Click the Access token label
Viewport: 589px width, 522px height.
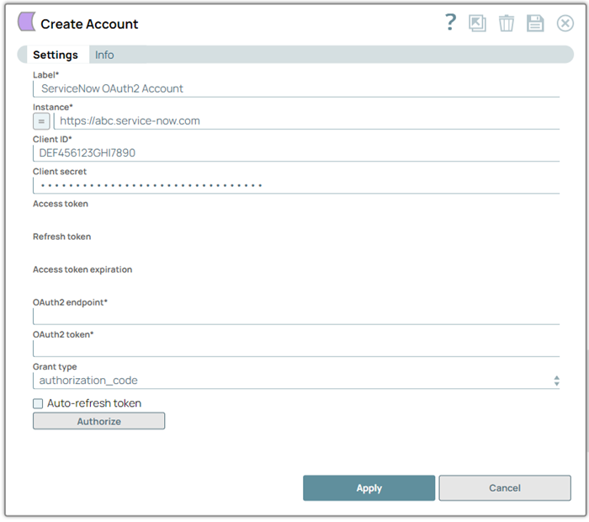[61, 204]
